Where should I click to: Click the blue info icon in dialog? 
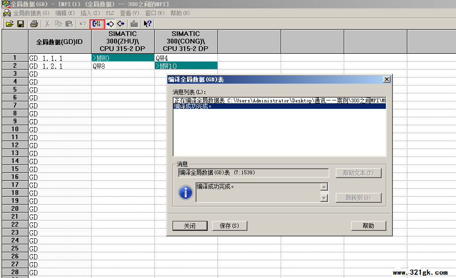point(186,192)
